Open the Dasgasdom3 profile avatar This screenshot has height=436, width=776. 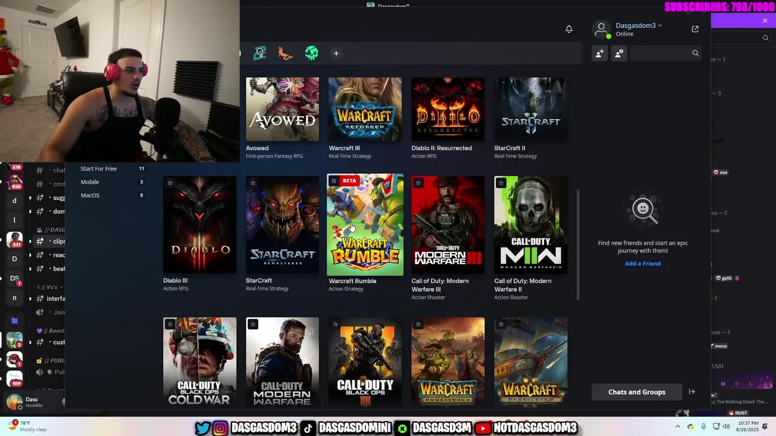tap(601, 29)
